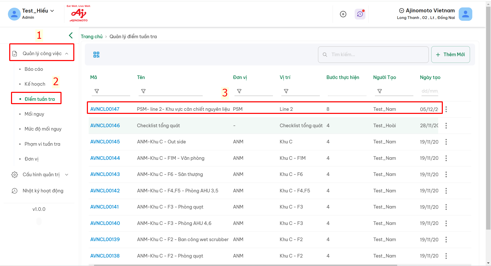Open row menu for AVNCL00144

446,158
